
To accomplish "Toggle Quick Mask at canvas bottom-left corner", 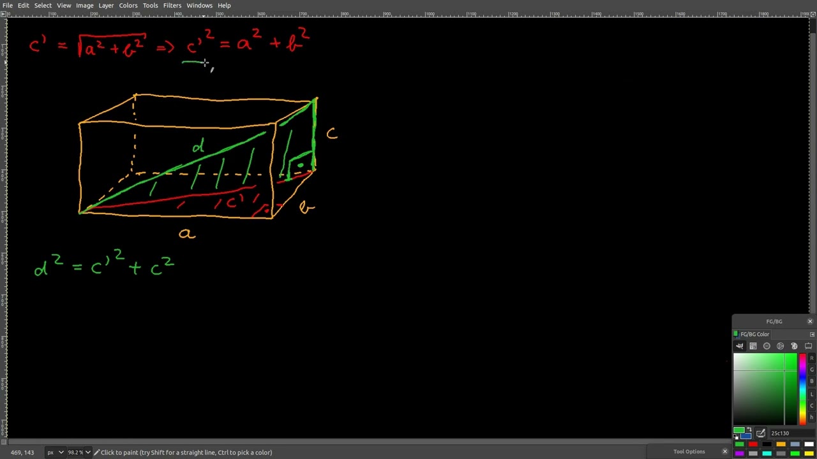I will click(4, 442).
